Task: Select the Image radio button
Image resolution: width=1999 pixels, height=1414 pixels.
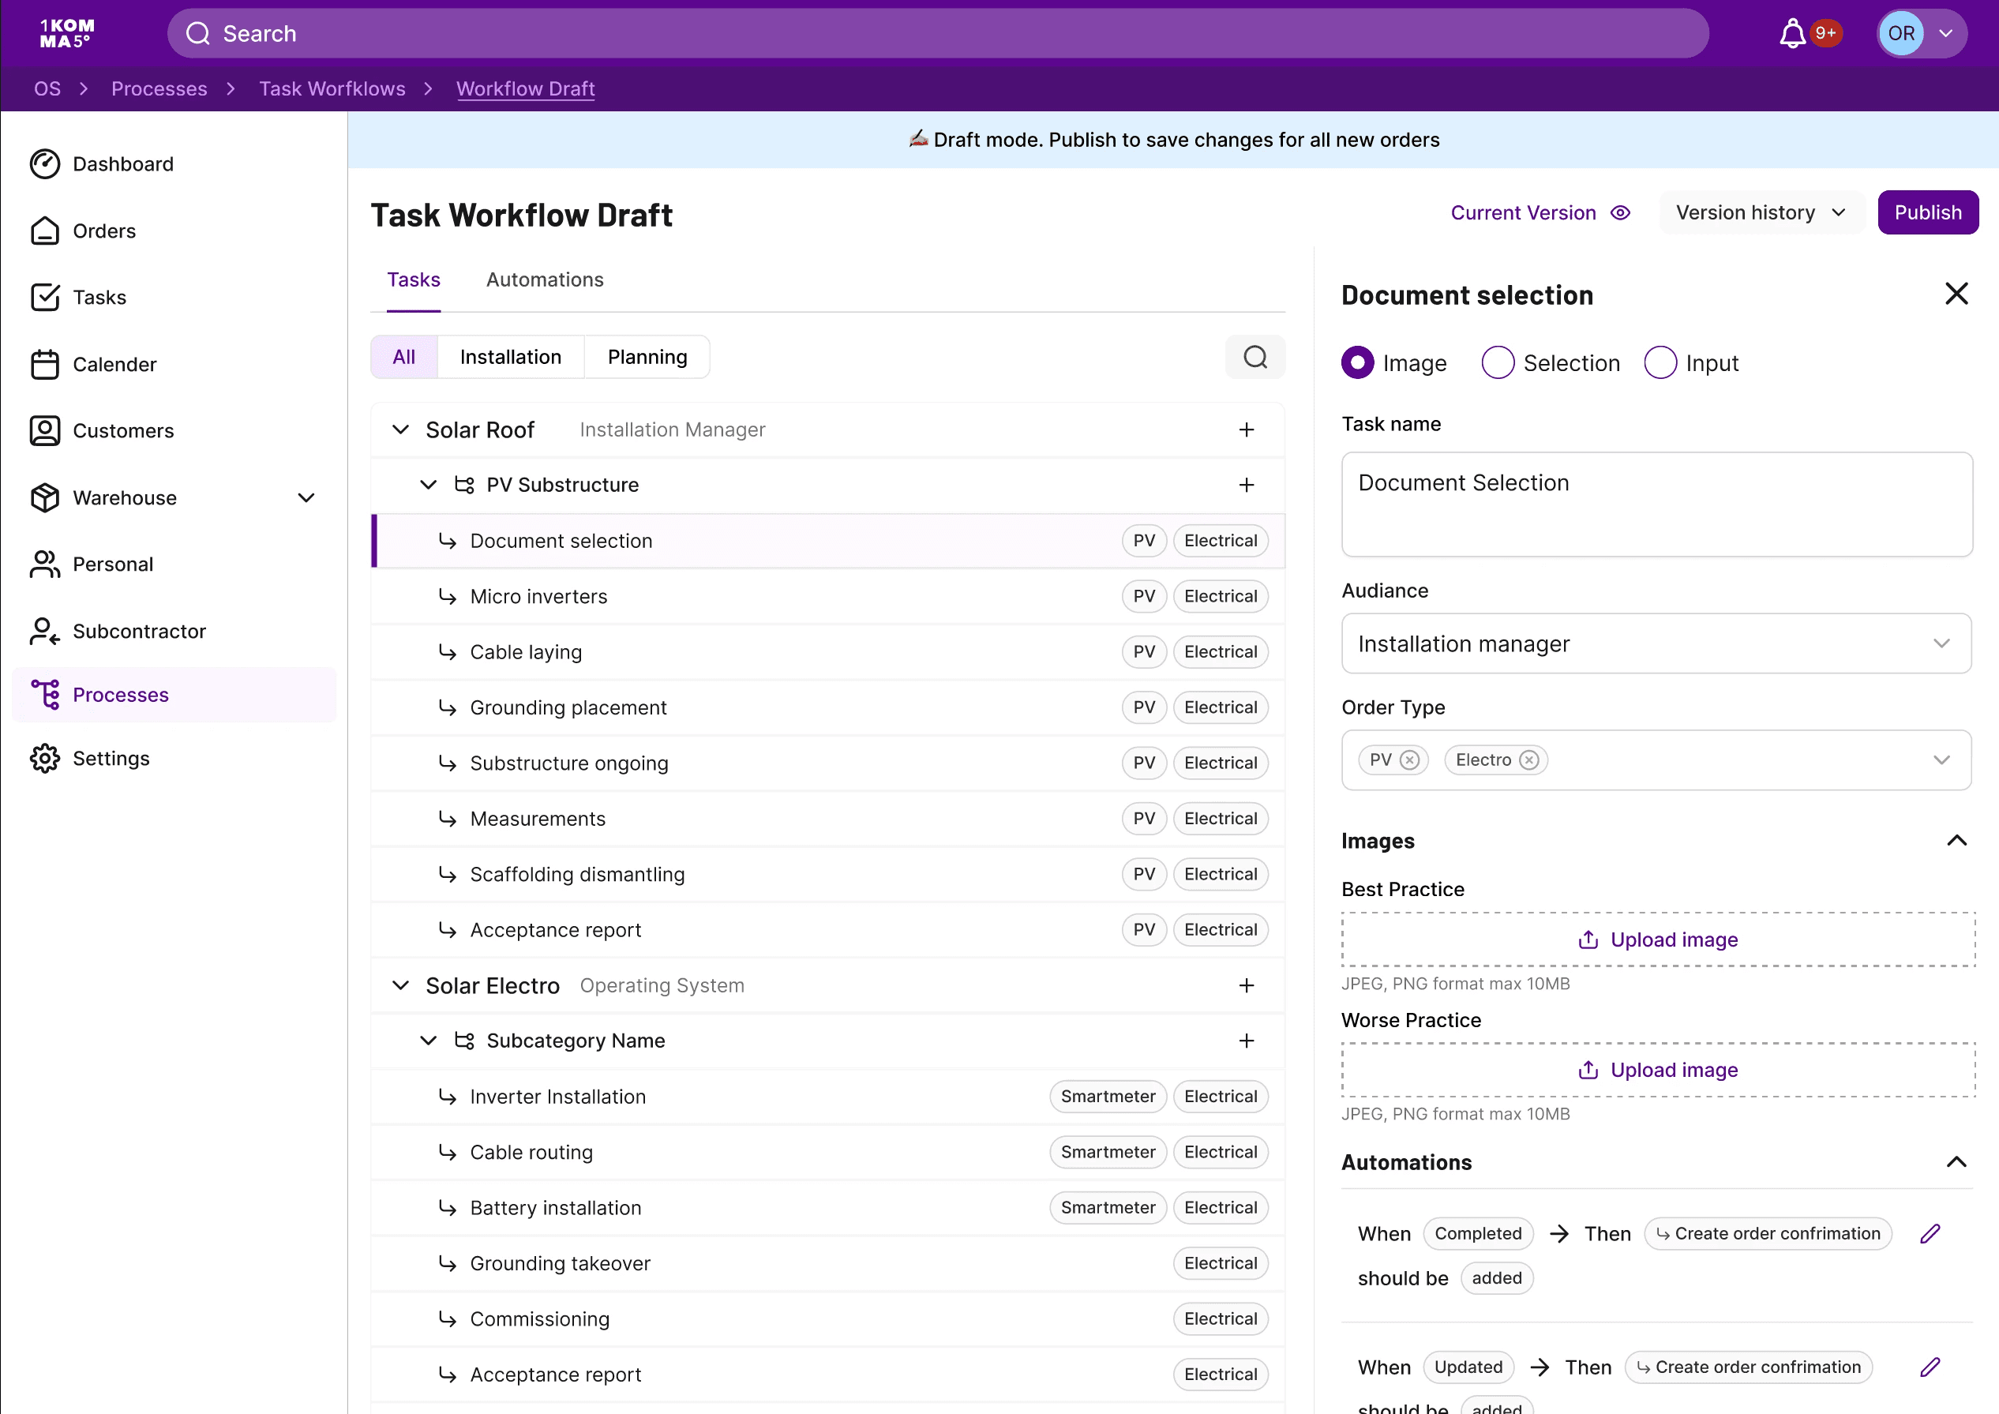Action: pos(1357,363)
